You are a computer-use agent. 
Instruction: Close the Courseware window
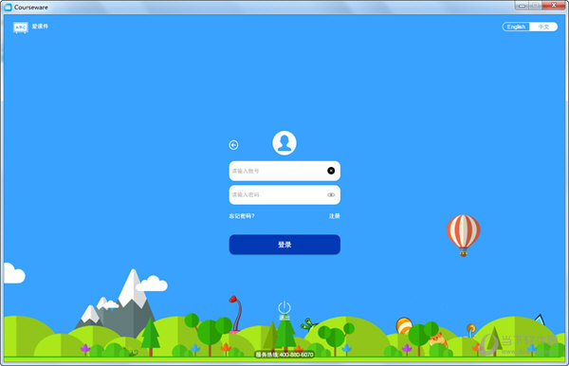click(554, 6)
